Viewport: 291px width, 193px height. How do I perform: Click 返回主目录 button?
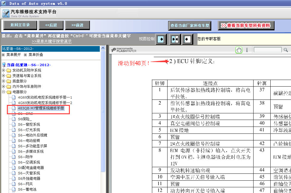tap(20, 25)
